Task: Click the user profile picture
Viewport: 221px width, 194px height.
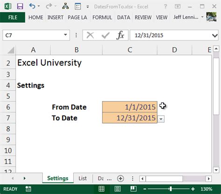Action: pyautogui.click(x=211, y=16)
